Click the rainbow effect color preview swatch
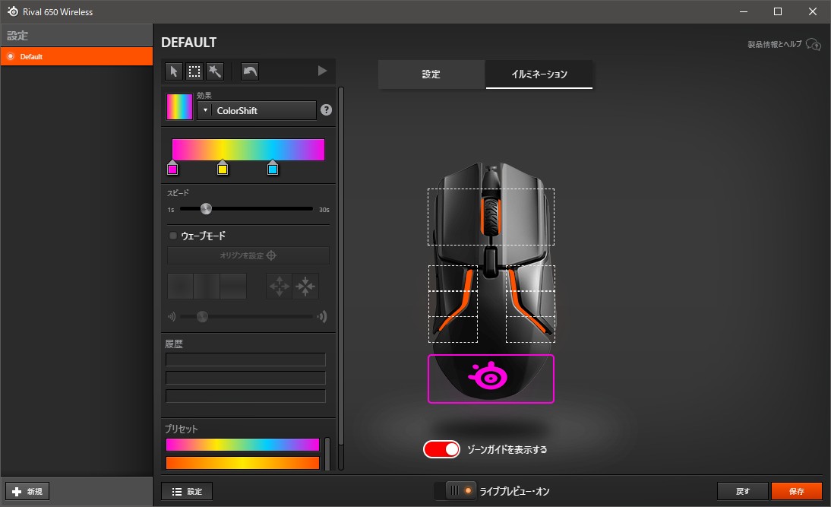The width and height of the screenshot is (831, 507). click(x=180, y=106)
